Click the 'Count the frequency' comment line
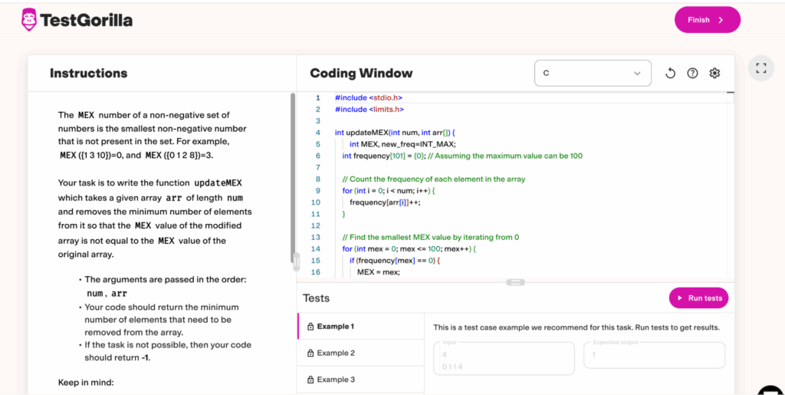 pyautogui.click(x=434, y=179)
